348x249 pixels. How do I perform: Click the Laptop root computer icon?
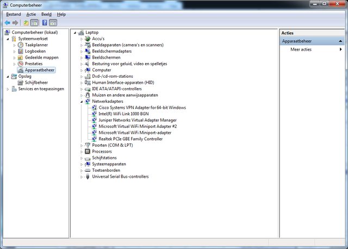81,33
